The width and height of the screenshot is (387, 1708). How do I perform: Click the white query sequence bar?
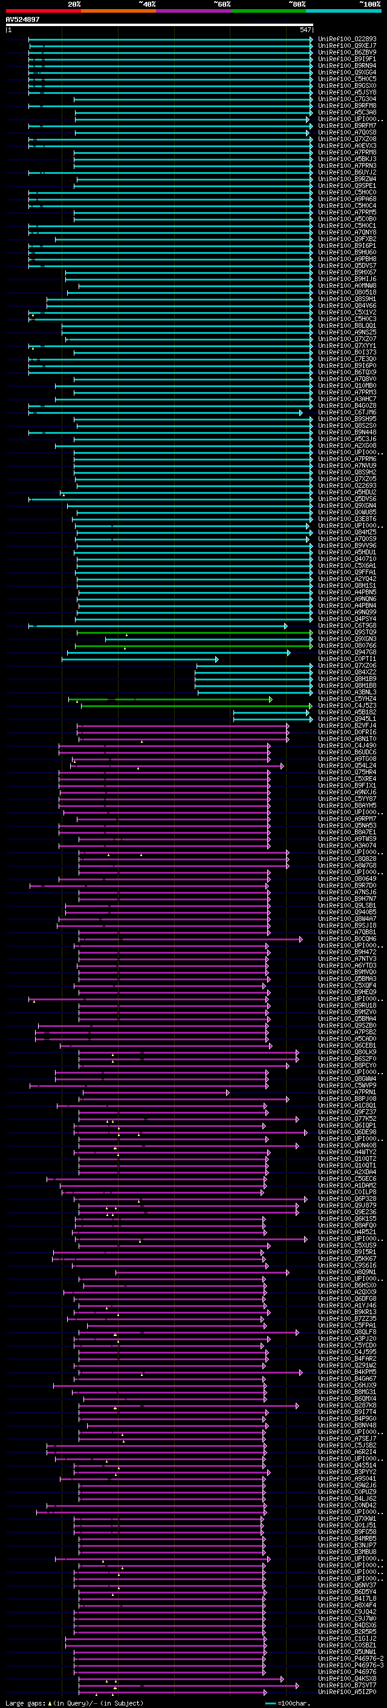point(160,24)
